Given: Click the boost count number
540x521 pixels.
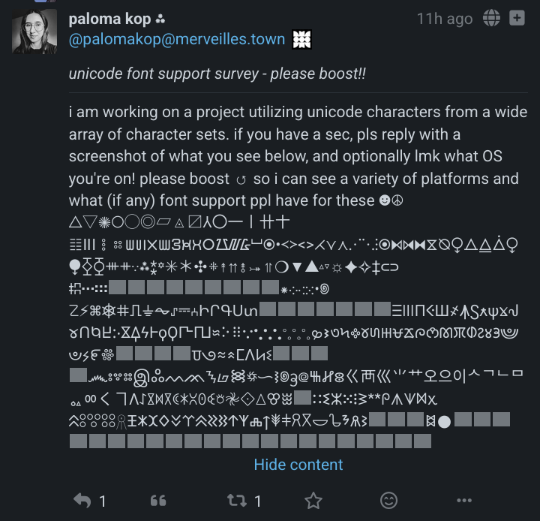Looking at the screenshot, I should click(x=257, y=501).
